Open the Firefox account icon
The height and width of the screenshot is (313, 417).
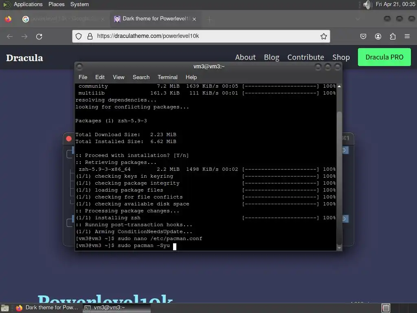378,36
